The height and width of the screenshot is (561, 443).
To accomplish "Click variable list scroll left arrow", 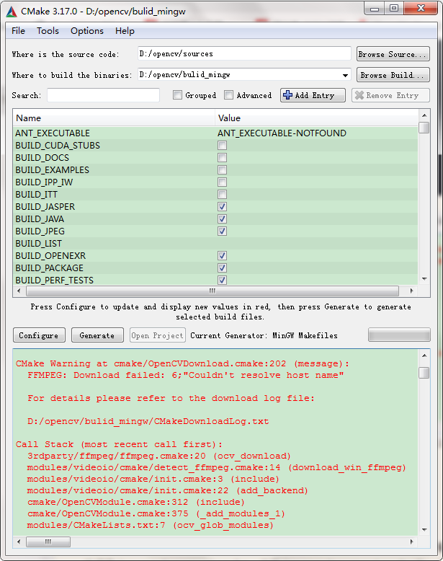I will click(x=19, y=291).
